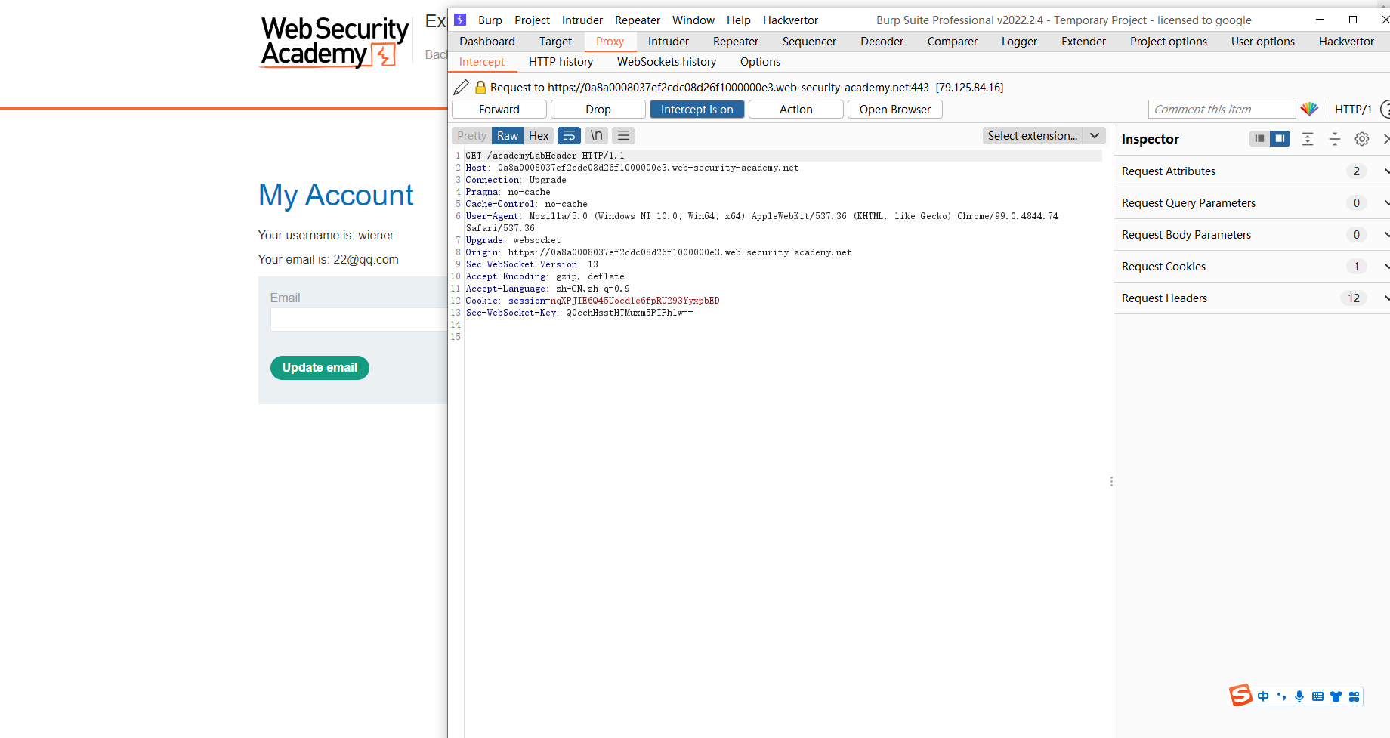Screen dimensions: 1390x738
Task: Click the Request Cookies count badge 1
Action: 1357,267
